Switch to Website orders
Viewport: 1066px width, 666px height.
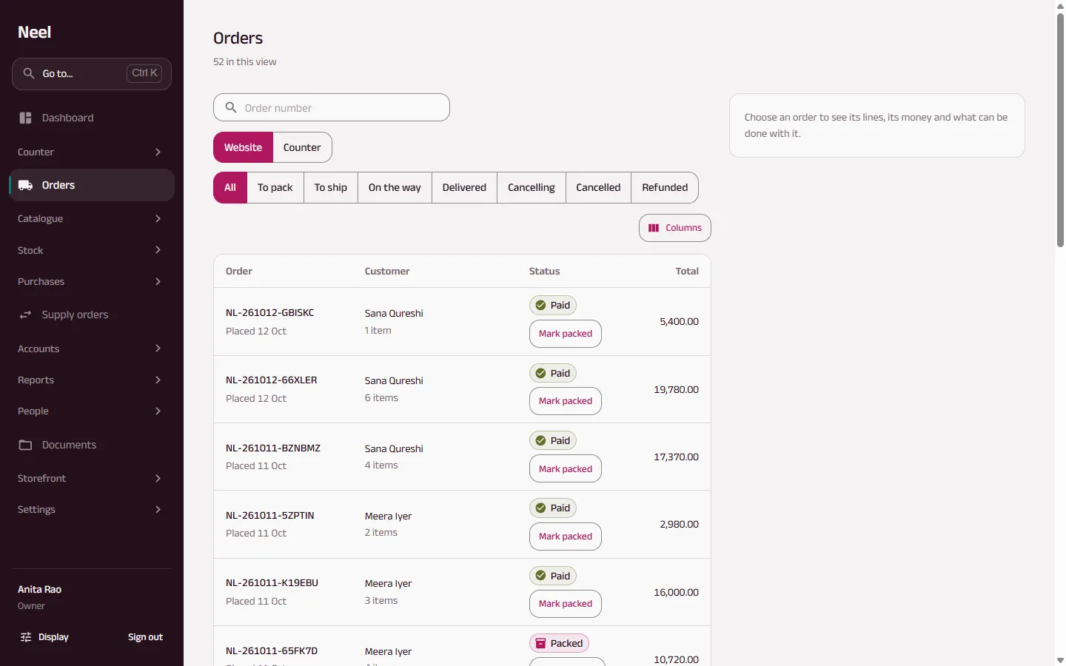coord(243,147)
